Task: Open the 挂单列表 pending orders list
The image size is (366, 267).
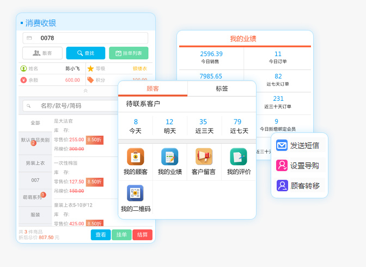Action: click(x=129, y=53)
